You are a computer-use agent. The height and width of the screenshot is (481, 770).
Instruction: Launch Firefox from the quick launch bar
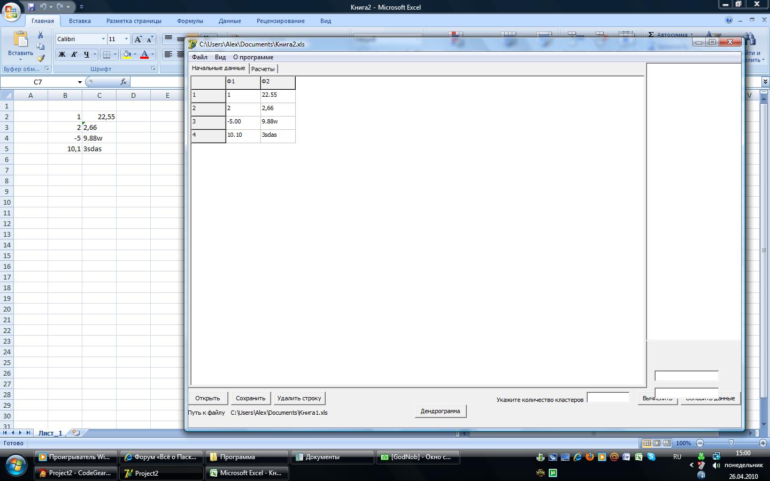coord(590,457)
